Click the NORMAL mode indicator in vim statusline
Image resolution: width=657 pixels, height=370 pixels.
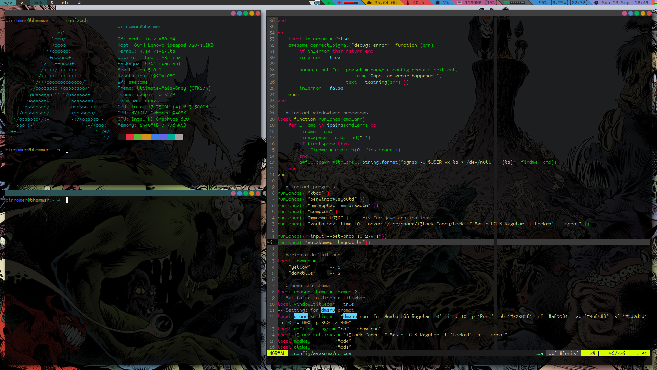(x=277, y=353)
